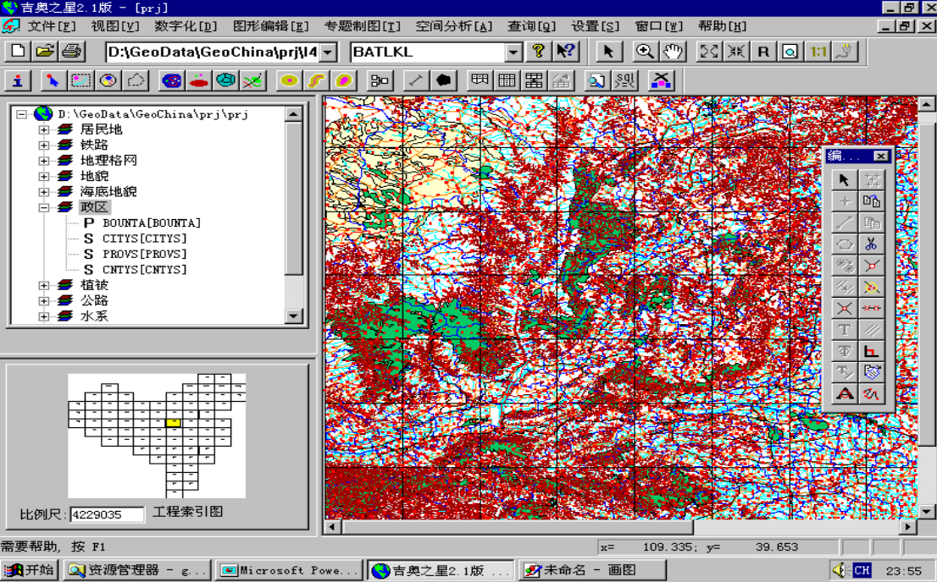This screenshot has height=582, width=937.
Task: Expand the 公路 layer group
Action: 43,301
